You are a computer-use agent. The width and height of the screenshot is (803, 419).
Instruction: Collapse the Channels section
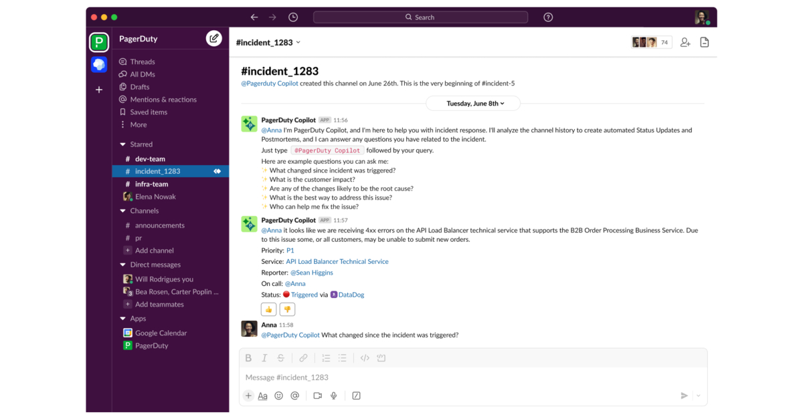coord(122,211)
